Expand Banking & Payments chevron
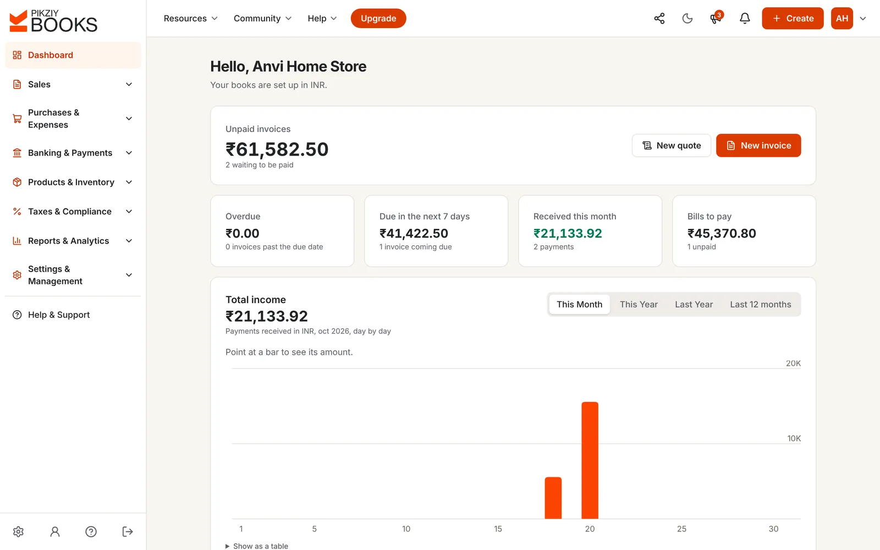This screenshot has height=550, width=880. click(x=129, y=153)
